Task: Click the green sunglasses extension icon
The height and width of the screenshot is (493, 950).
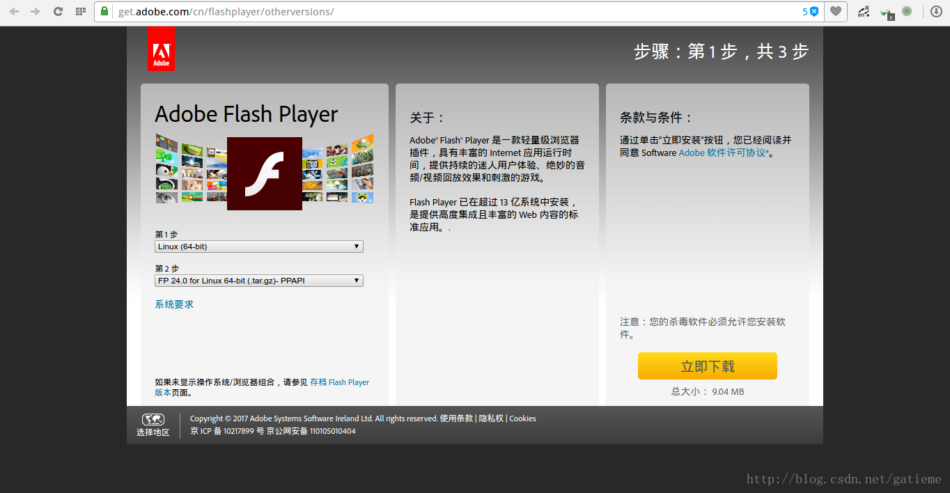Action: (x=886, y=12)
